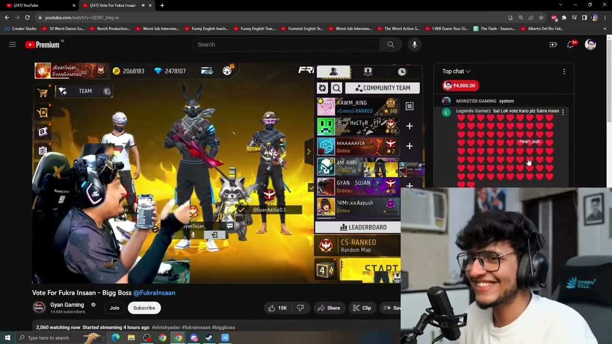Bookmark this page with the star

(x=541, y=17)
